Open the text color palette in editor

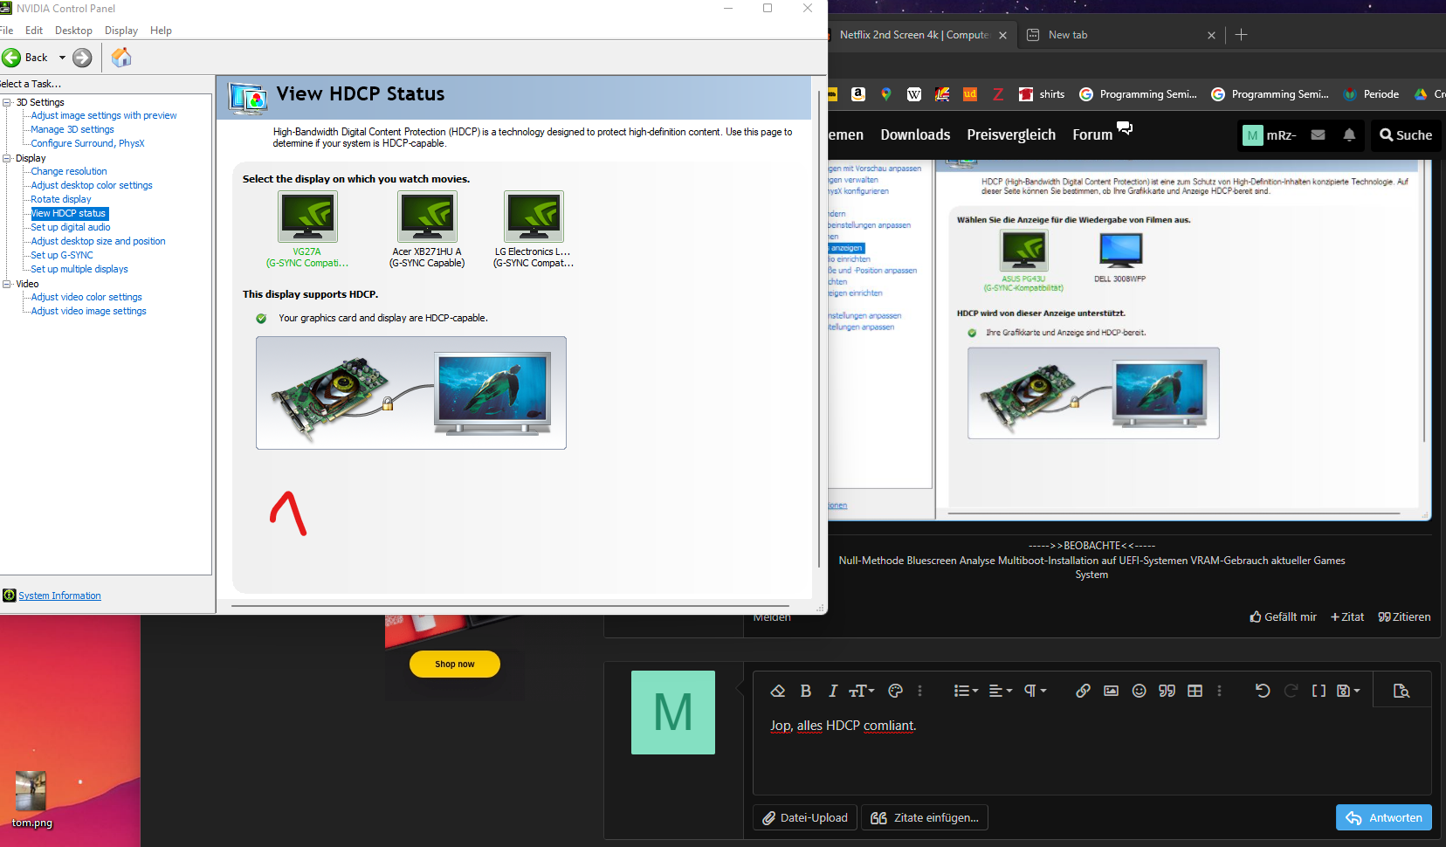coord(895,691)
